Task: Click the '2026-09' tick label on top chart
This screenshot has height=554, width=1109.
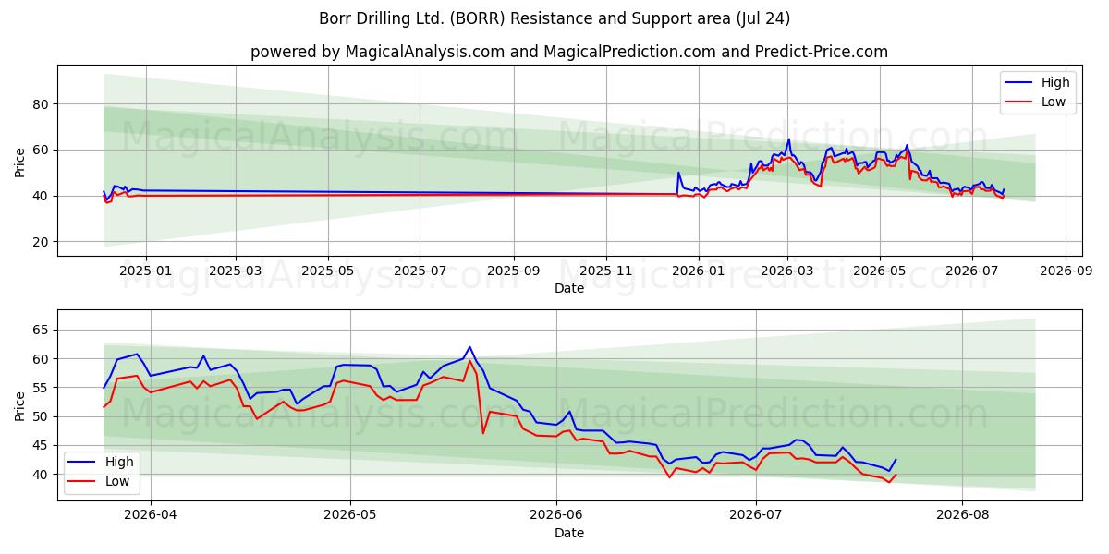Action: [1066, 271]
